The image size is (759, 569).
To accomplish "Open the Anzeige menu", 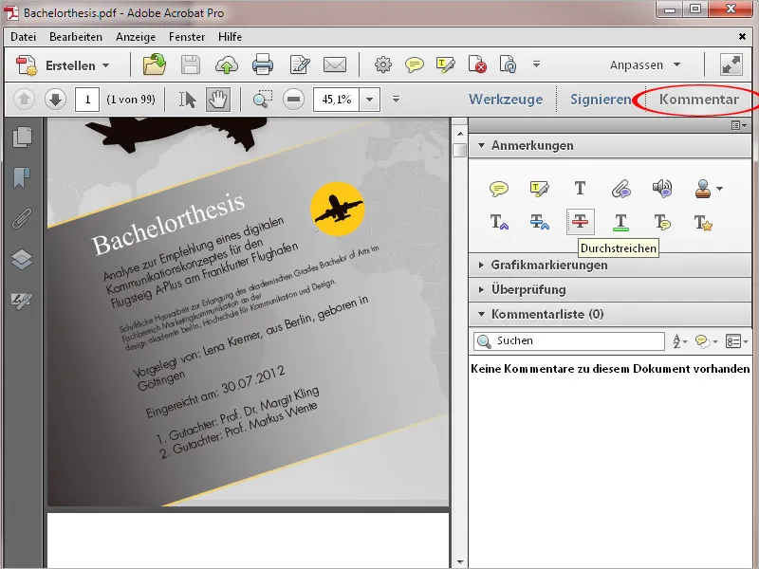I will coord(136,37).
